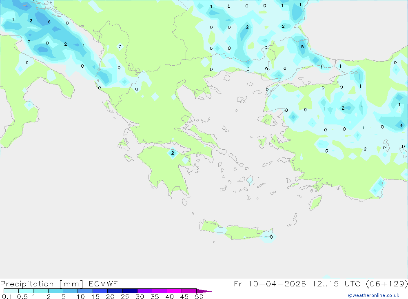Click the "0" value on eastern Crete
This screenshot has width=408, height=299.
pos(271,237)
